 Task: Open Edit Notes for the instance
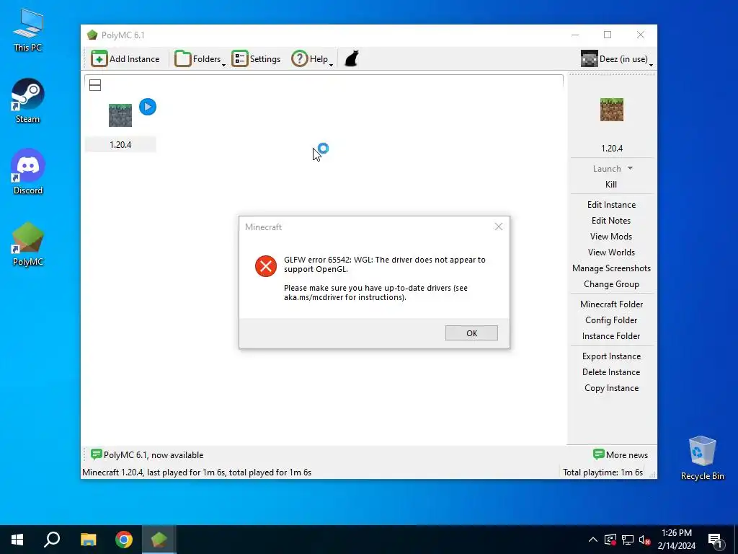pos(611,221)
